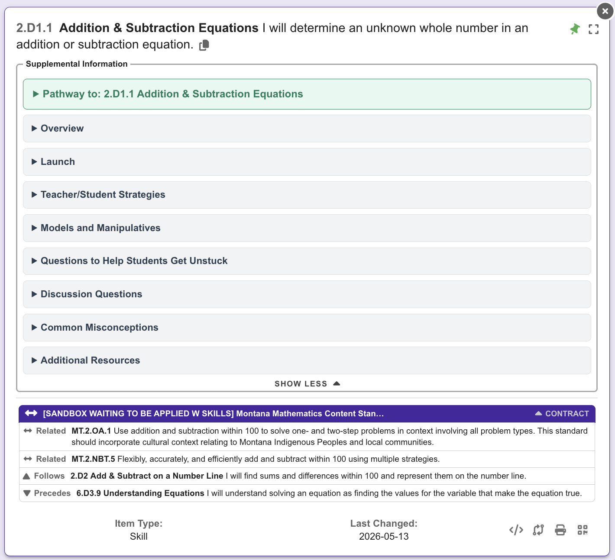Viewport: 615px width, 560px height.
Task: Click the Montana Mathematics Content Standards header title
Action: pyautogui.click(x=214, y=414)
